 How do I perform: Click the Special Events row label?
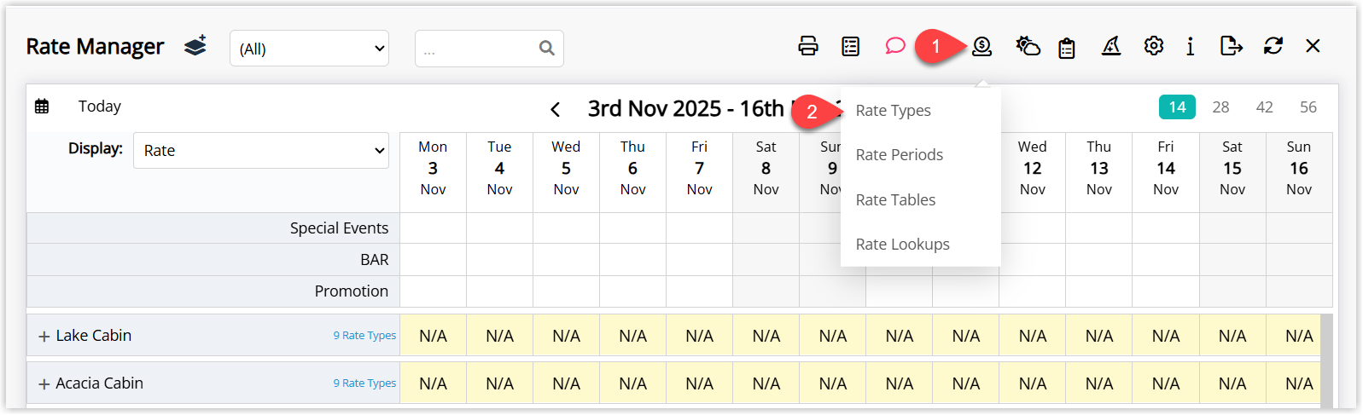click(x=339, y=228)
